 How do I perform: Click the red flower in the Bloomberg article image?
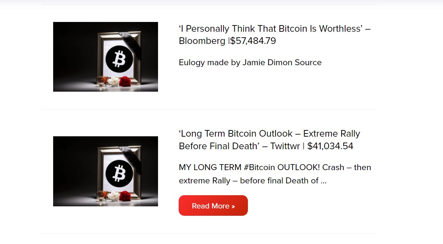[x=125, y=82]
